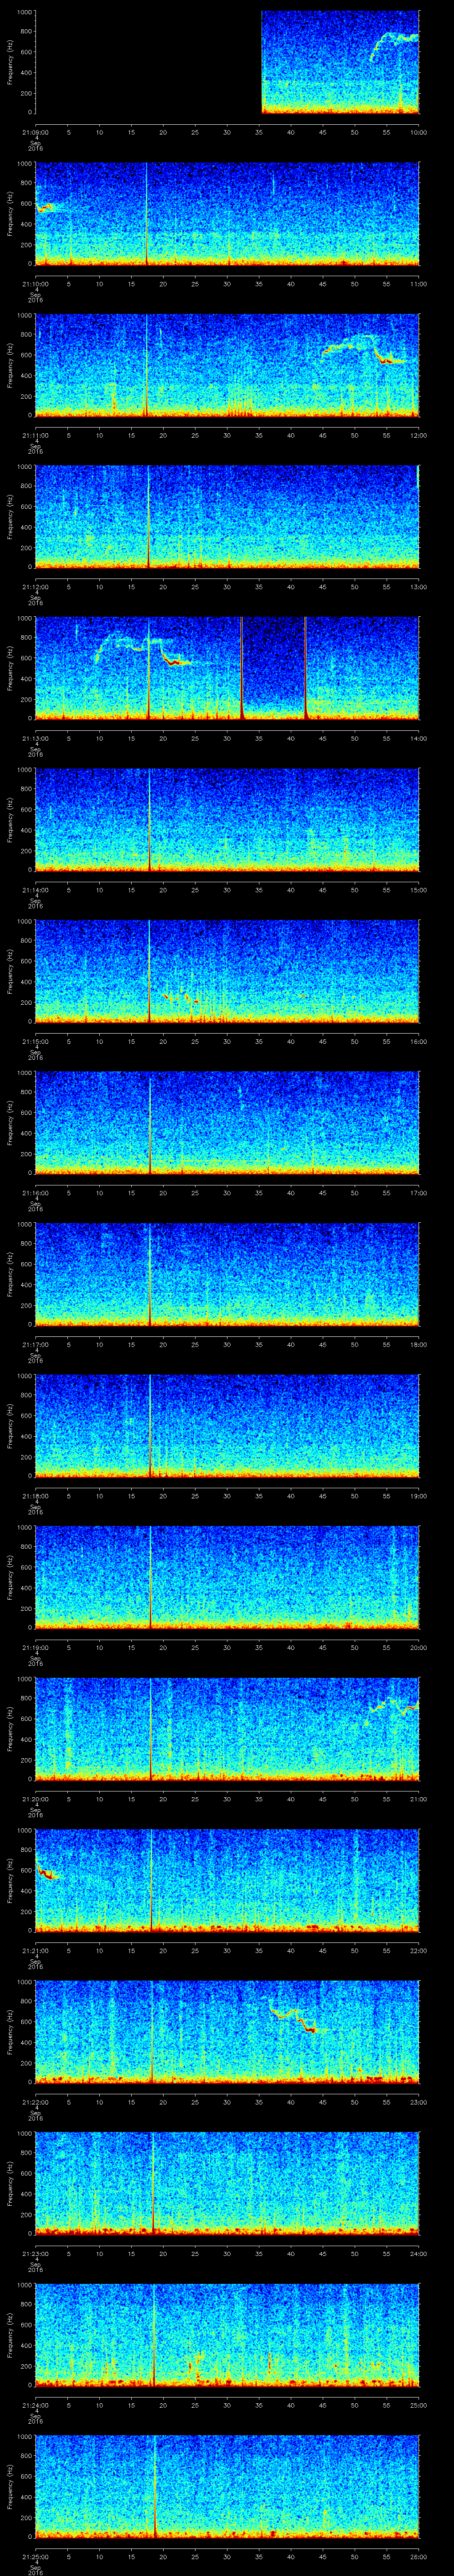The width and height of the screenshot is (454, 2576).
Task: Select the spectrogram panel starting at 21:20:00
Action: (227, 1728)
